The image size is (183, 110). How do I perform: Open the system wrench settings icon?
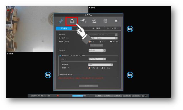(61, 21)
